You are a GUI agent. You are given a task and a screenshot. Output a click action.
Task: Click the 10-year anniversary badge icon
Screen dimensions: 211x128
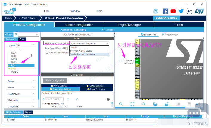tap(155, 11)
